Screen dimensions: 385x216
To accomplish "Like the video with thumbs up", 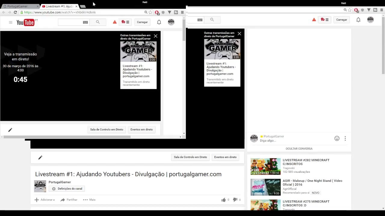I will pyautogui.click(x=223, y=200).
